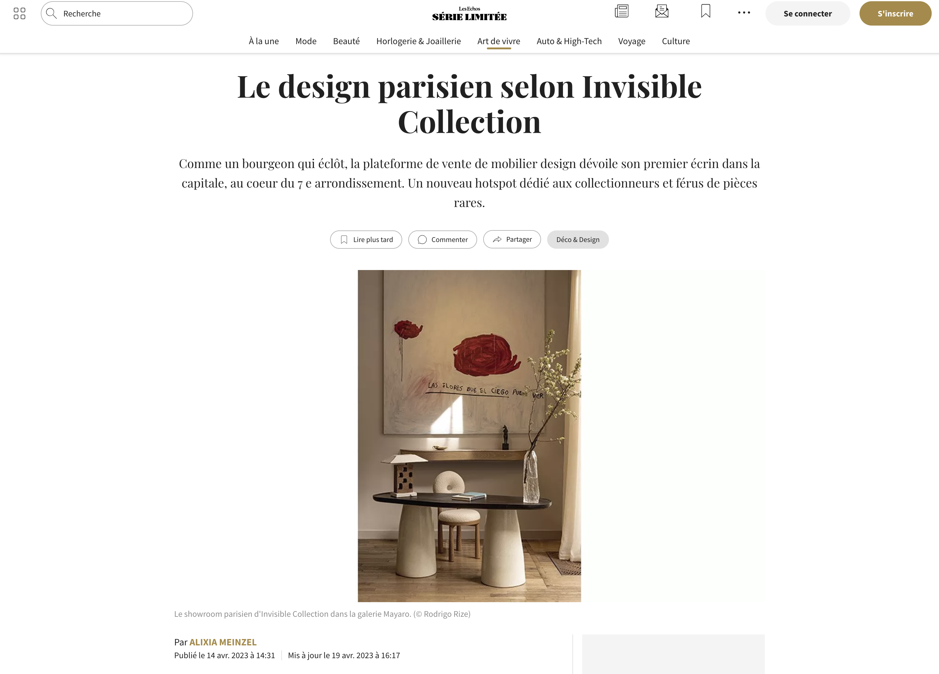The width and height of the screenshot is (939, 674).
Task: Click the Les Echos Série Limitée logo
Action: coord(469,14)
